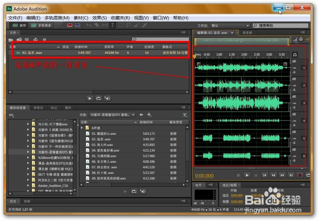Switch to the 属性 tab
319x221 pixels.
68,108
